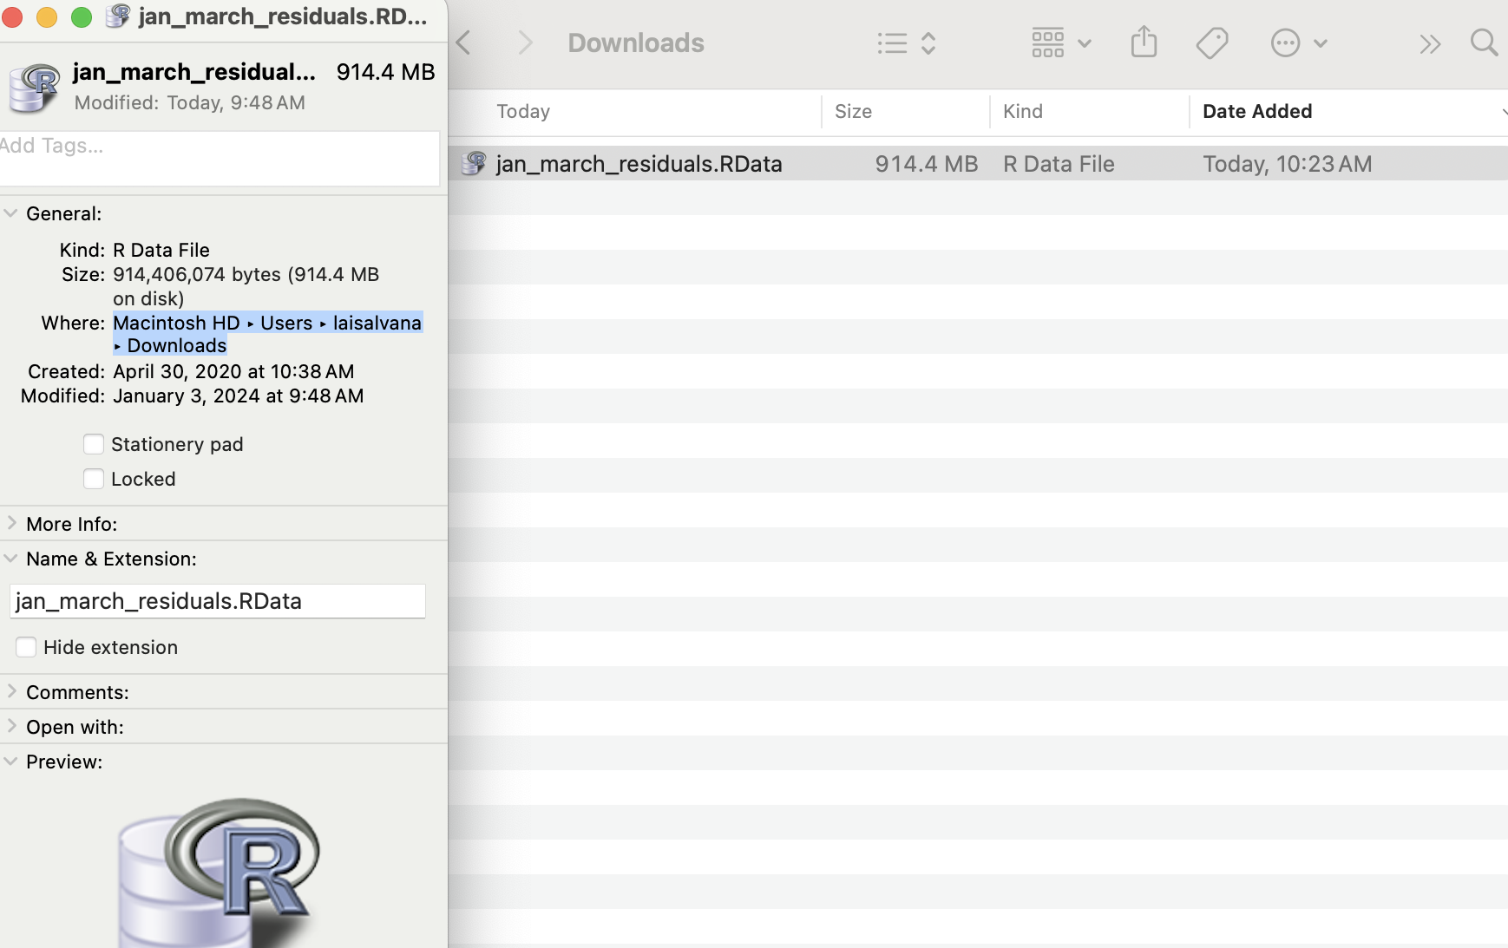The image size is (1508, 948).
Task: Open Finder search magnifier
Action: tap(1485, 42)
